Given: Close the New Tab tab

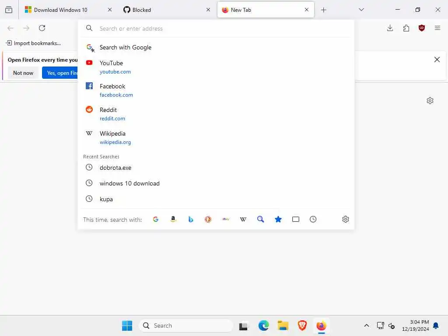Looking at the screenshot, I should (307, 10).
